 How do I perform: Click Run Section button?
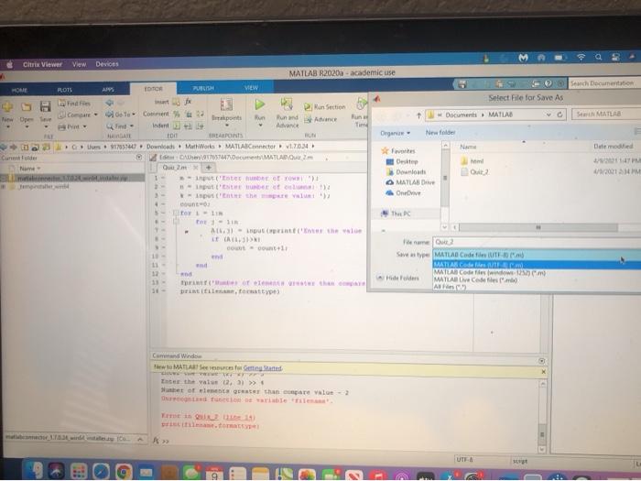(x=324, y=107)
